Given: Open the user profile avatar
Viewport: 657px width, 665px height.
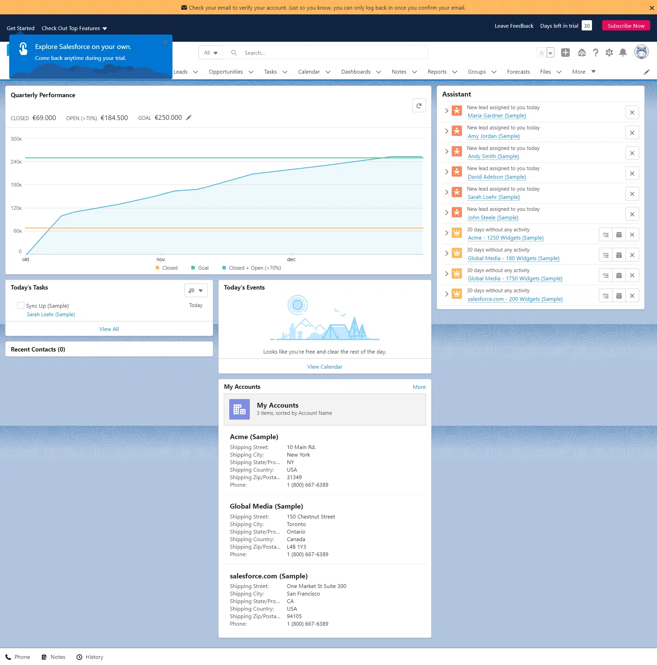Looking at the screenshot, I should (641, 52).
